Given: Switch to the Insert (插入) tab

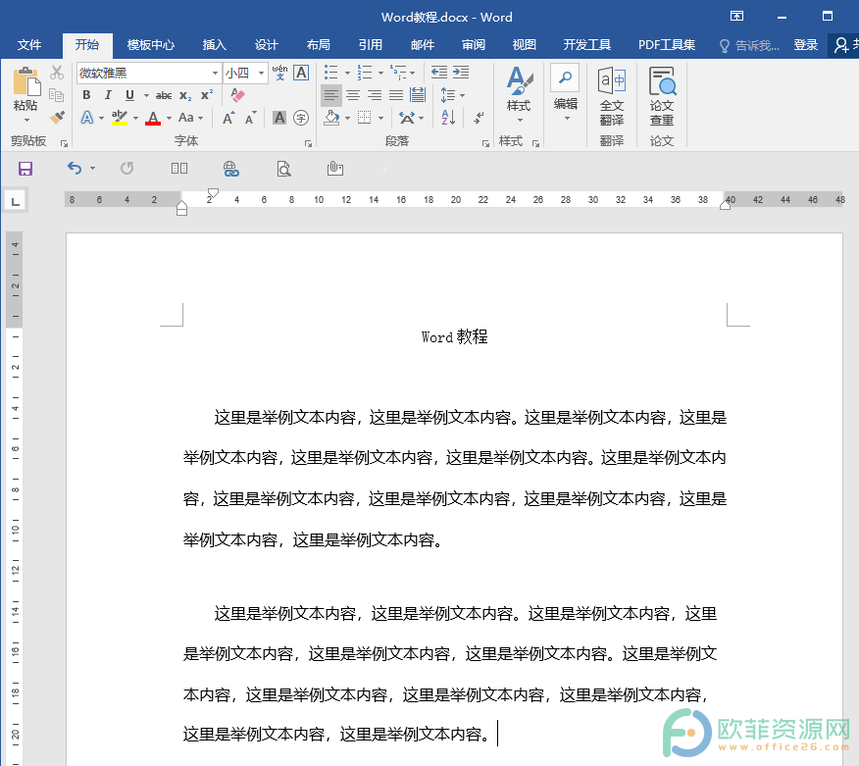Looking at the screenshot, I should coord(214,45).
